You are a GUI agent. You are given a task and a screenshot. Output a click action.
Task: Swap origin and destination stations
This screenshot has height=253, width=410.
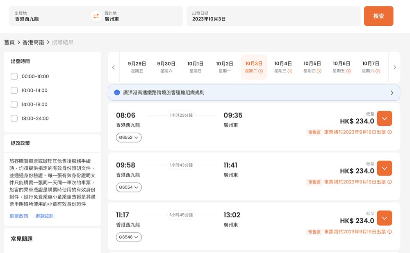point(96,16)
